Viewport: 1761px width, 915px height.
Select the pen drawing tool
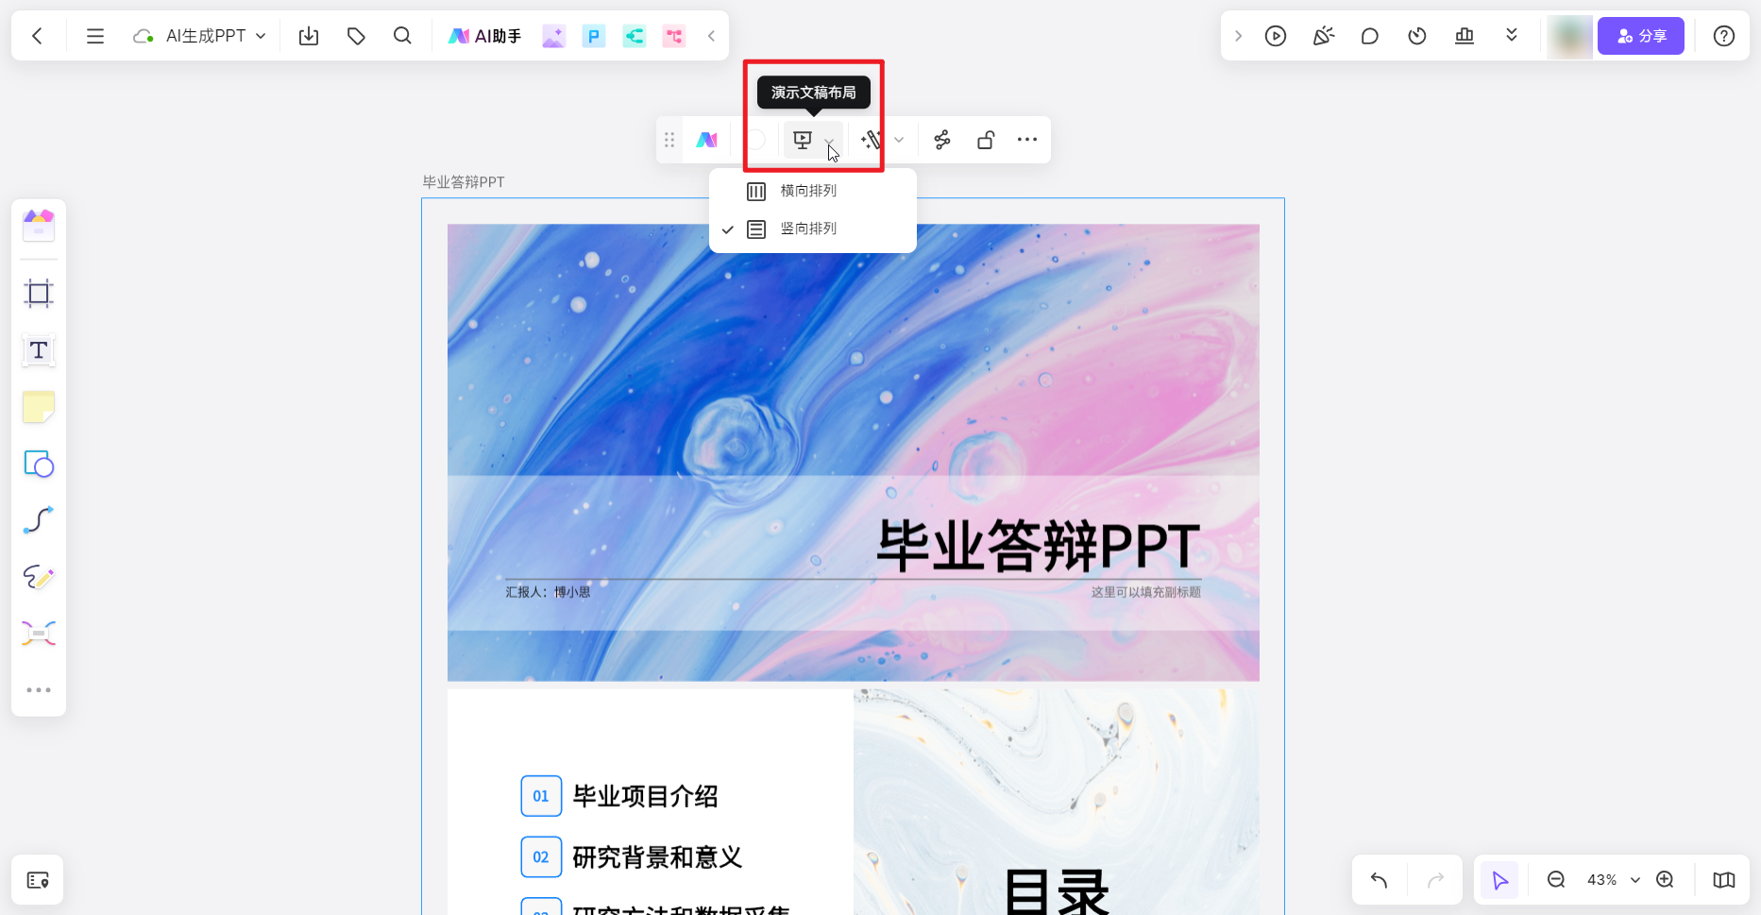coord(39,577)
